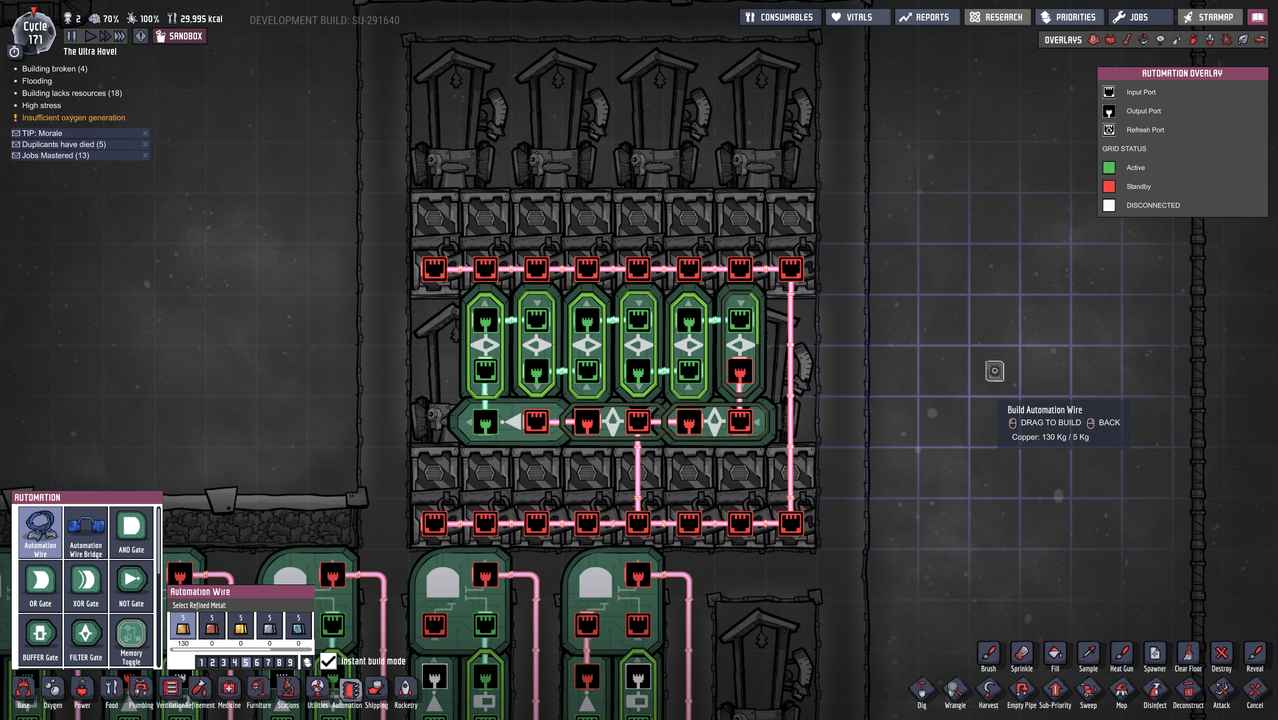Open the Priorities management screen
This screenshot has height=720, width=1278.
click(1068, 17)
